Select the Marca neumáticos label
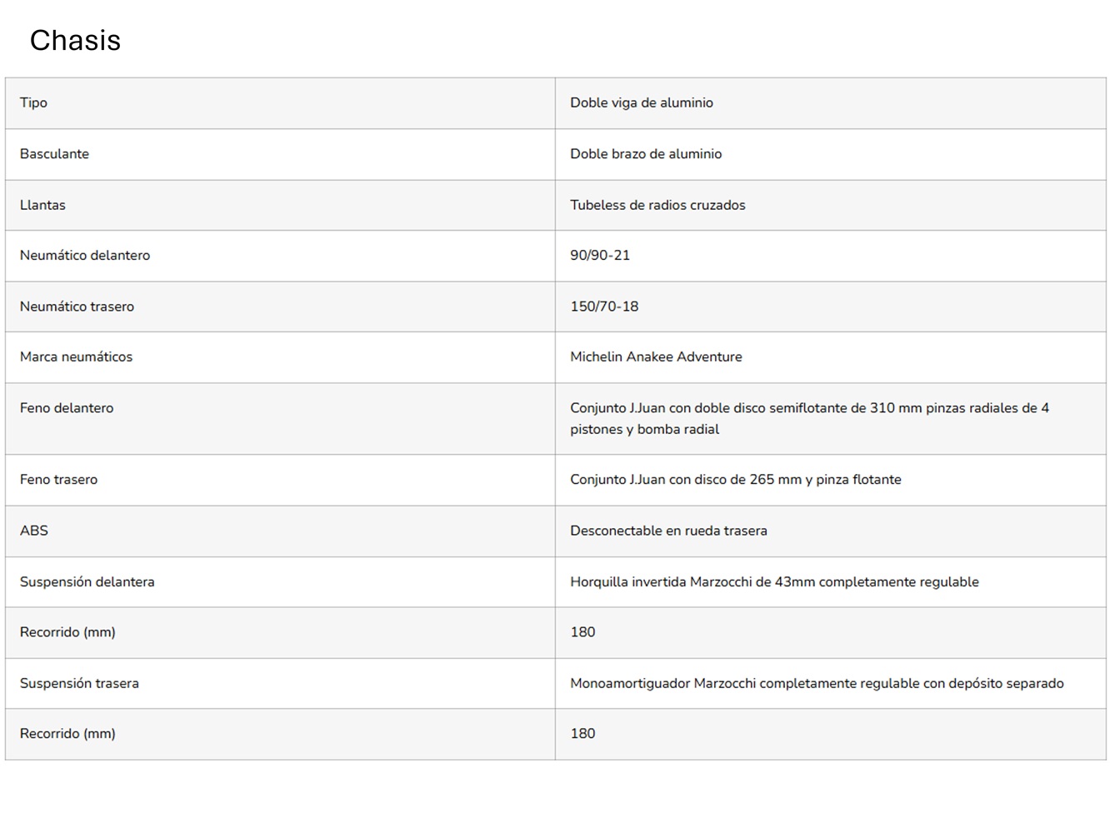This screenshot has height=833, width=1110. 76,357
